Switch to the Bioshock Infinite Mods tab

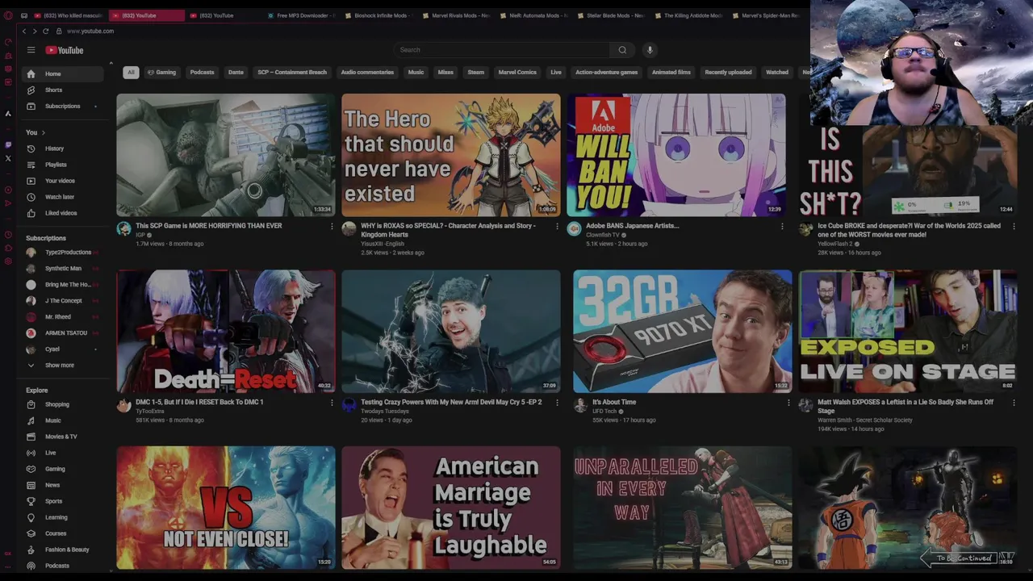tap(379, 15)
